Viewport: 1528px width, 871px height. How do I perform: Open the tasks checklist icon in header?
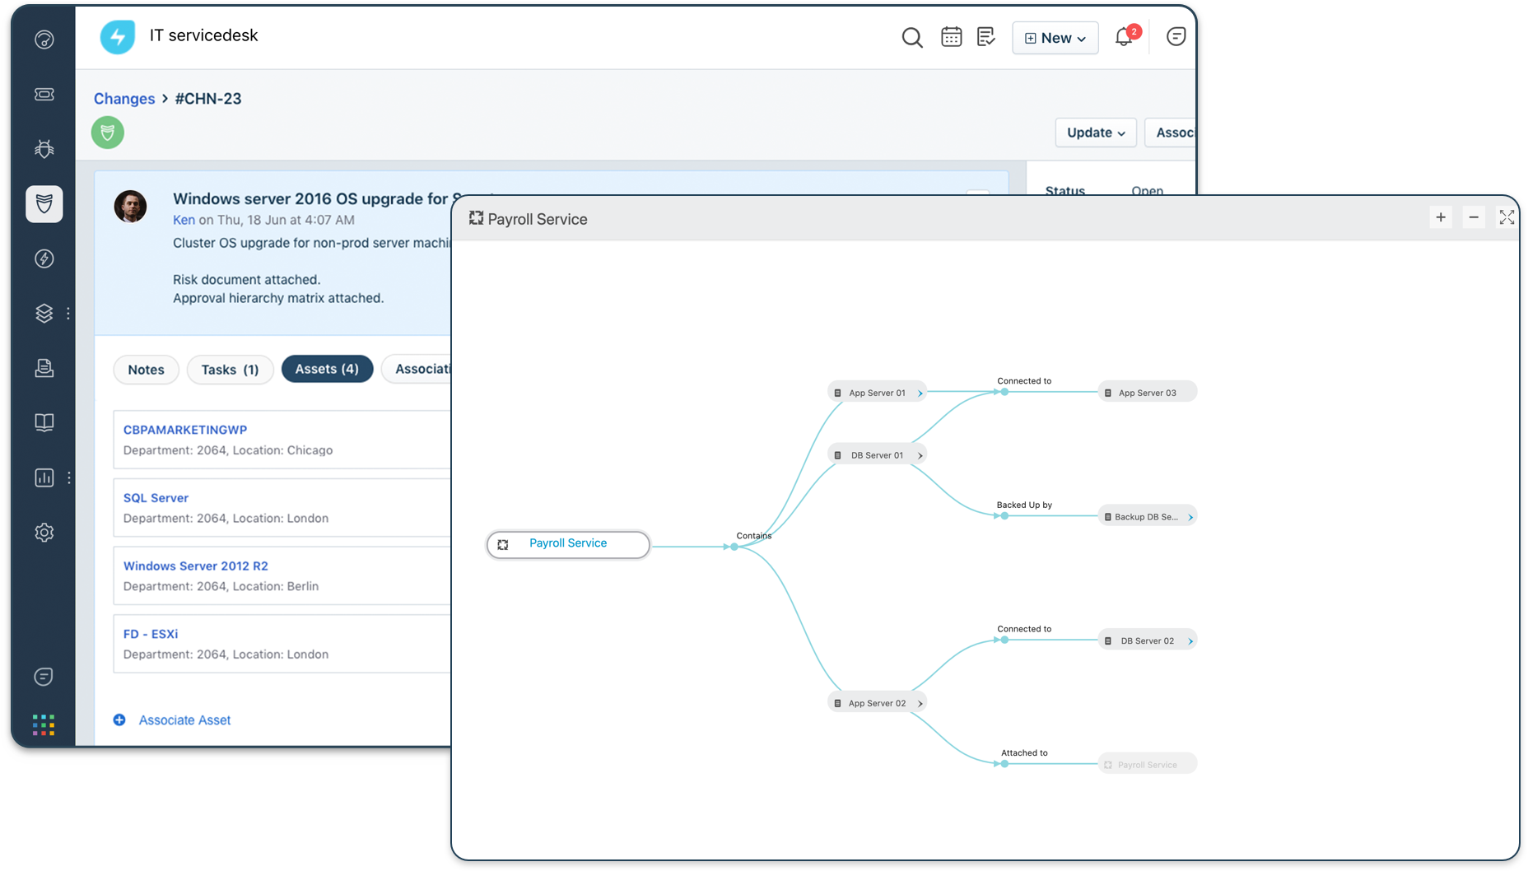(x=985, y=37)
